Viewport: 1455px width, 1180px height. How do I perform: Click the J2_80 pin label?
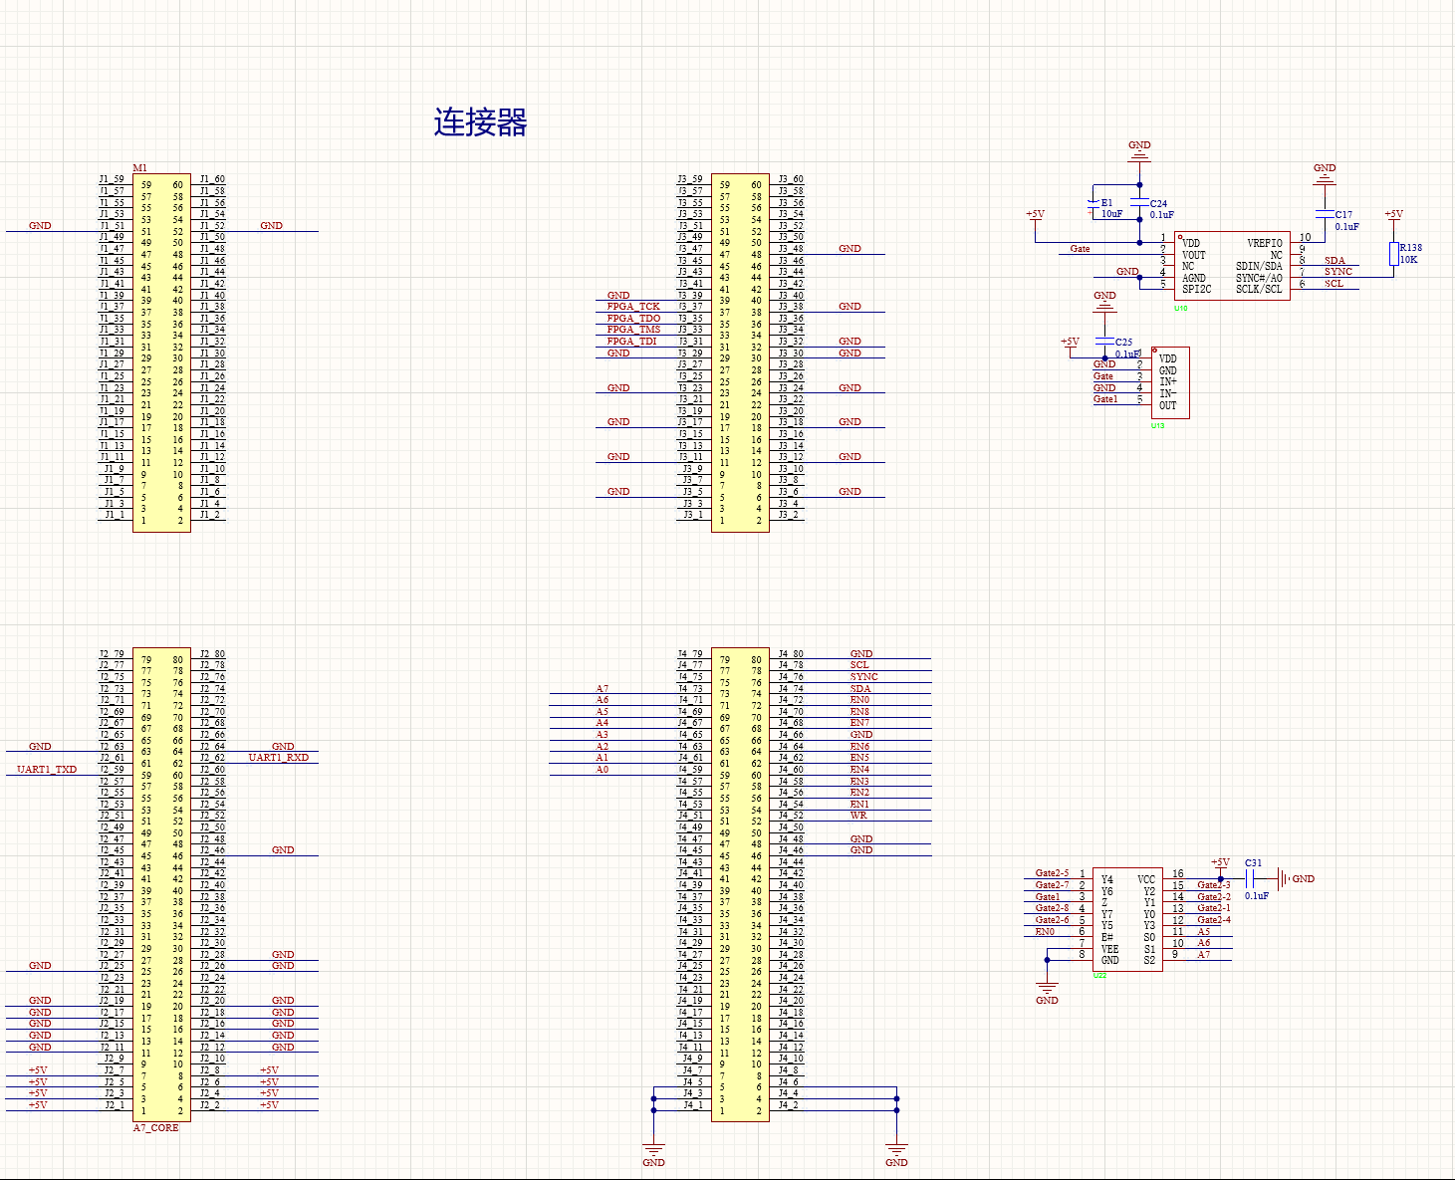point(212,655)
